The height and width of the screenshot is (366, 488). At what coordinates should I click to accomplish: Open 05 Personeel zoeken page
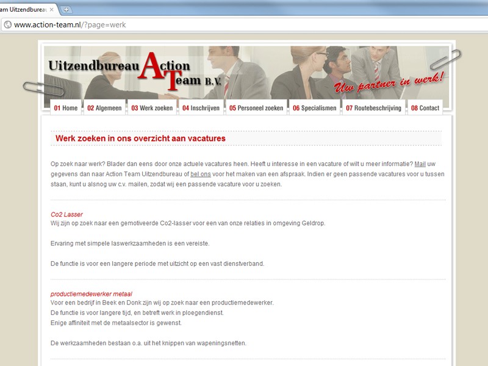(256, 108)
